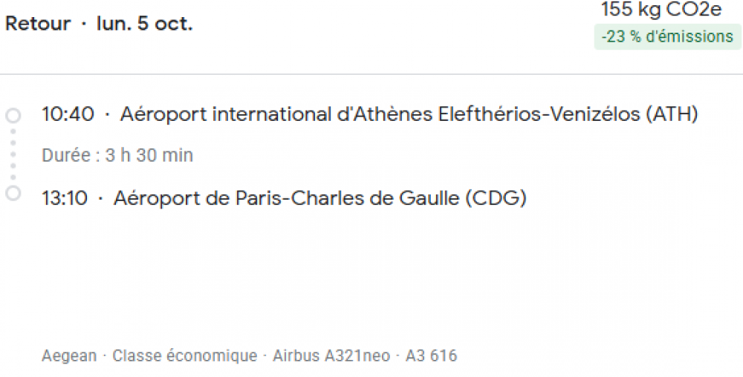Click the flight number A3 616
Image resolution: width=743 pixels, height=377 pixels.
(x=431, y=356)
